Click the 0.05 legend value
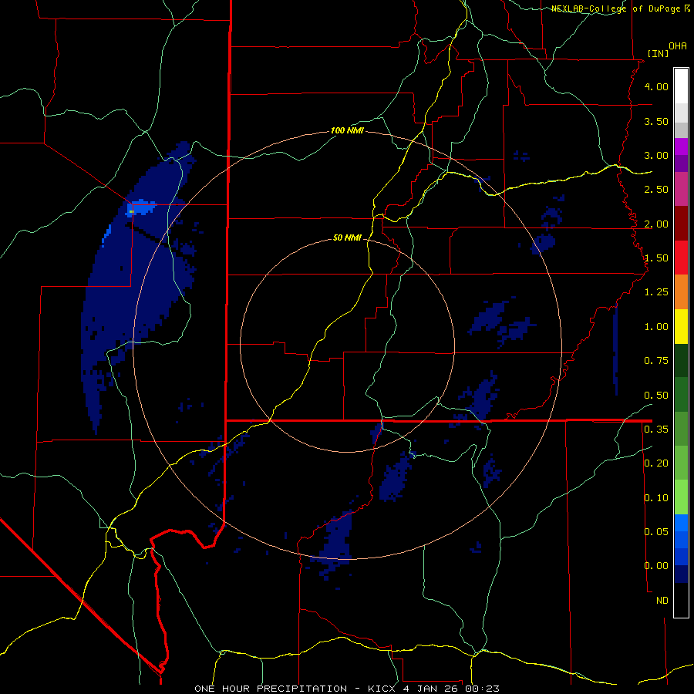Image resolution: width=694 pixels, height=694 pixels. [656, 531]
